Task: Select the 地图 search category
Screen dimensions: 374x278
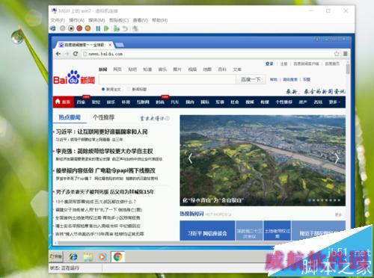Action: pyautogui.click(x=207, y=69)
